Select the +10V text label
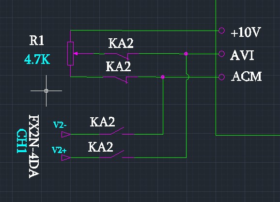The height and width of the screenshot is (202, 280). [x=246, y=32]
